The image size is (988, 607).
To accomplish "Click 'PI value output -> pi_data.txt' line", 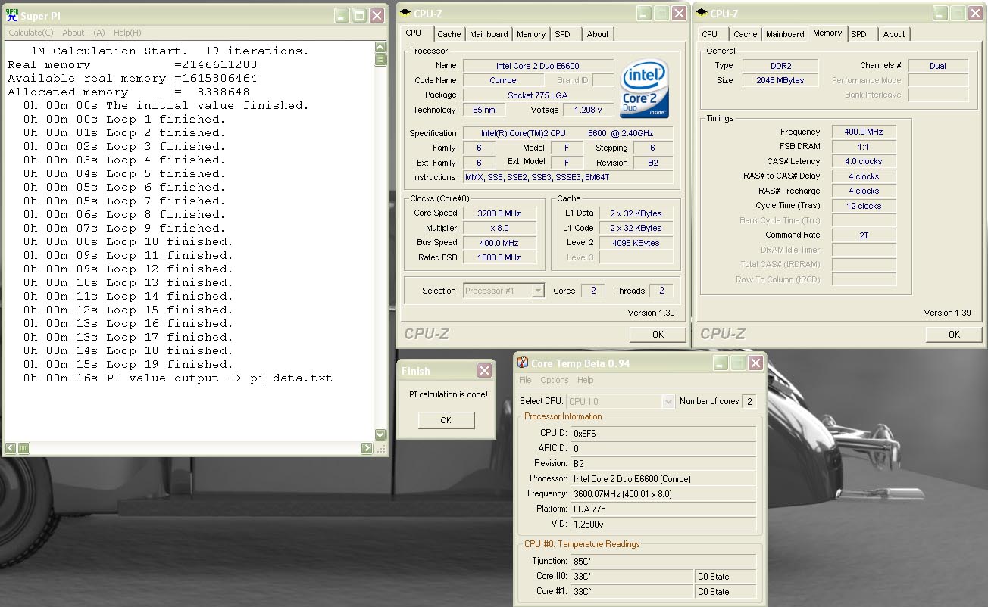I will click(x=177, y=378).
